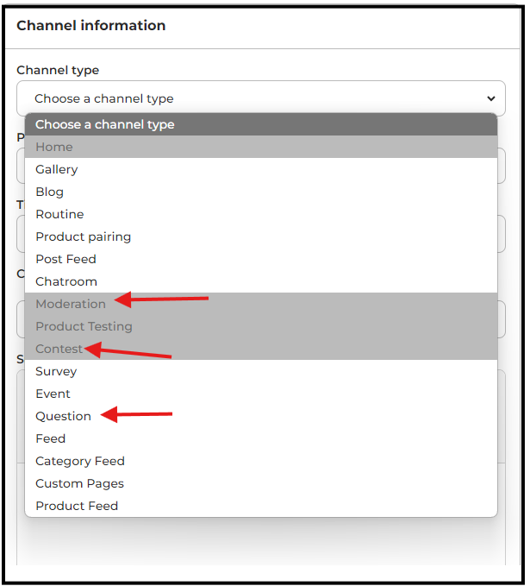Viewport: 530px width, 586px height.
Task: Pick Question from the channel types
Action: click(x=63, y=416)
